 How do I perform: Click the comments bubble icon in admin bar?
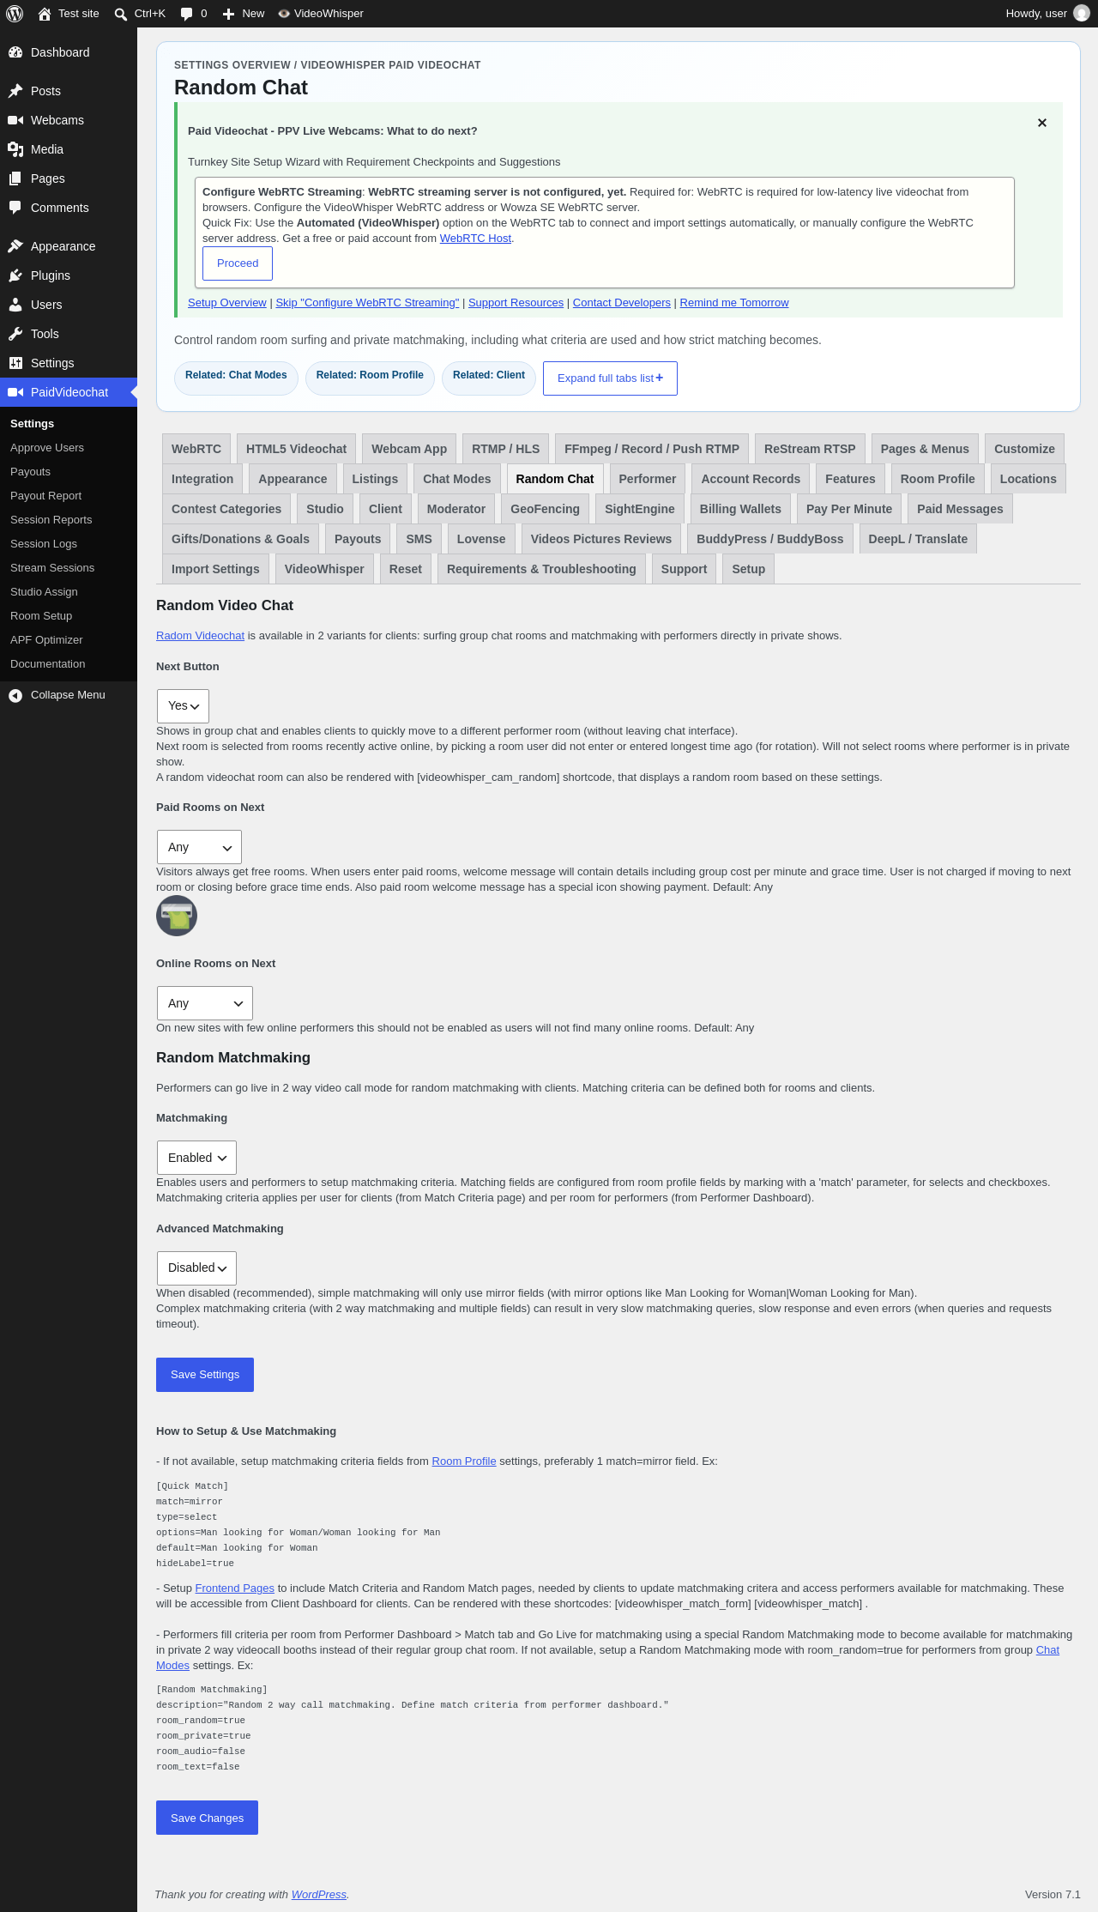pyautogui.click(x=186, y=14)
